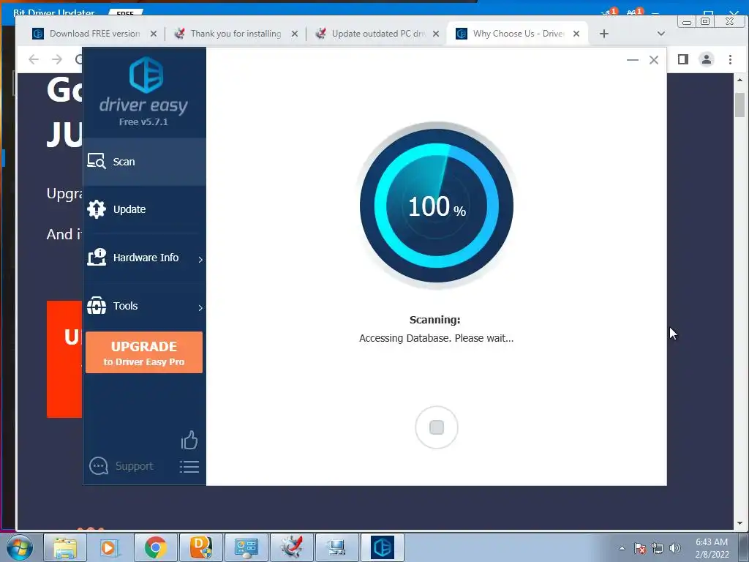749x562 pixels.
Task: Close the Update outdated PC drivers tab
Action: pyautogui.click(x=436, y=34)
